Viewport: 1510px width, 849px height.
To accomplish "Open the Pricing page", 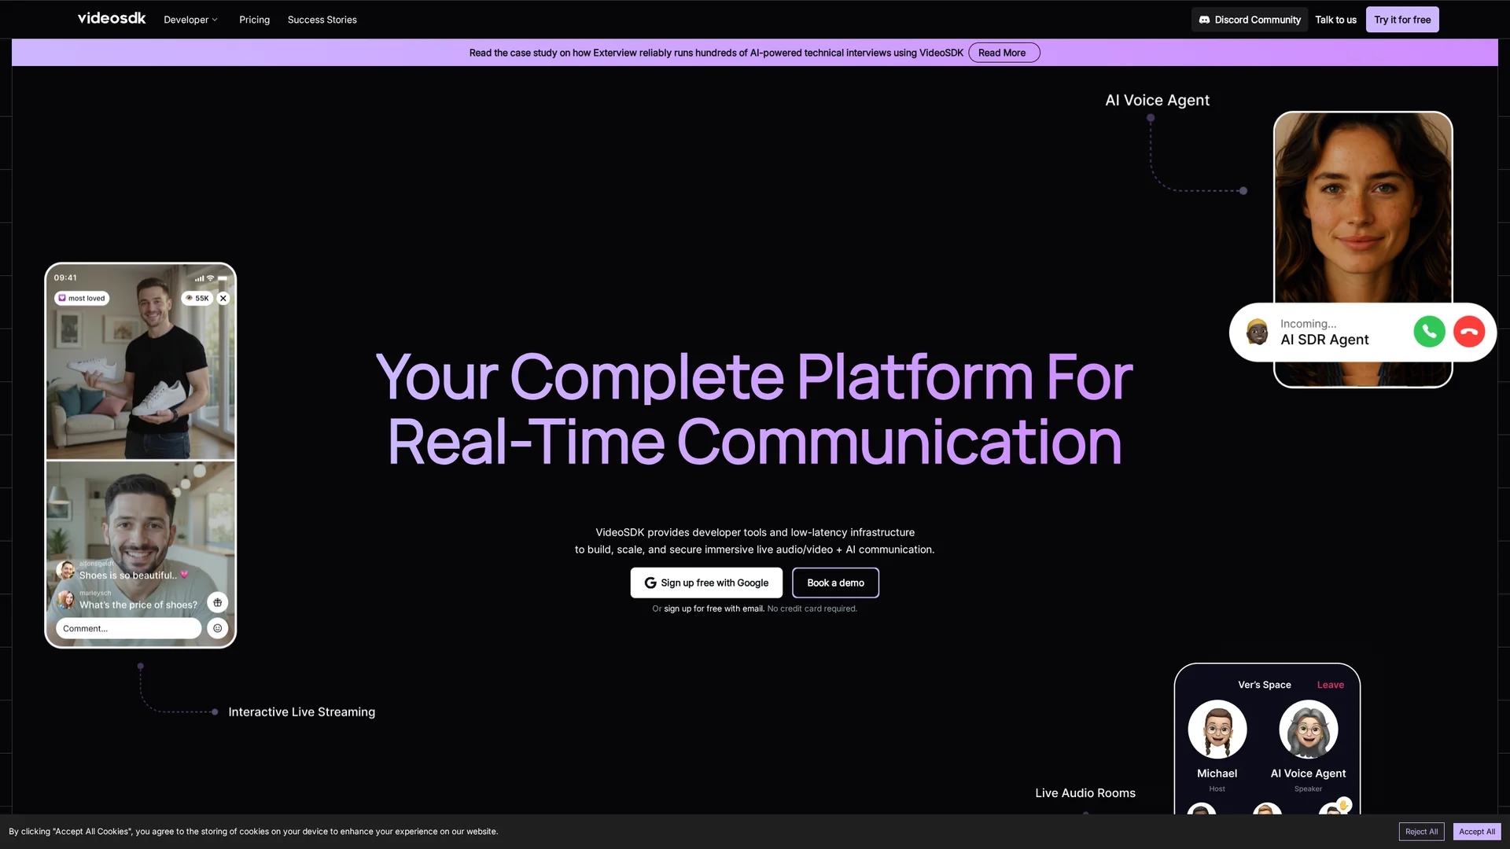I will [x=254, y=20].
